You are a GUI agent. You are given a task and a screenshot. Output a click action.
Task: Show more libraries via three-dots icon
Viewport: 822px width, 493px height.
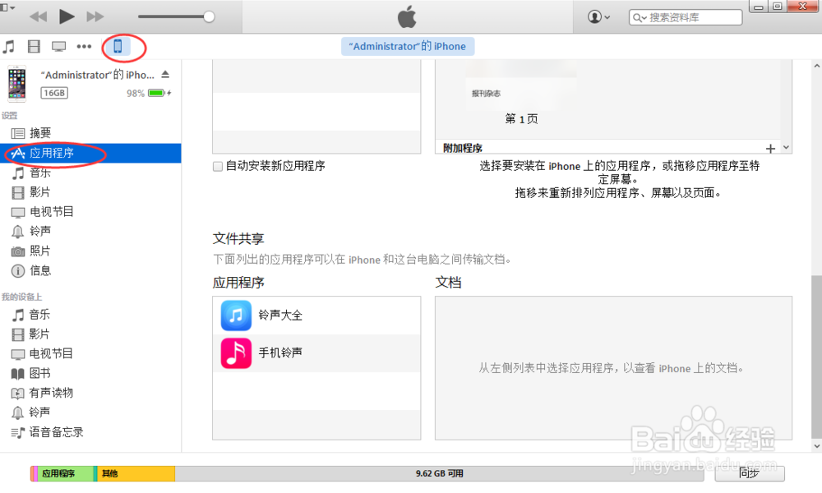pos(84,47)
